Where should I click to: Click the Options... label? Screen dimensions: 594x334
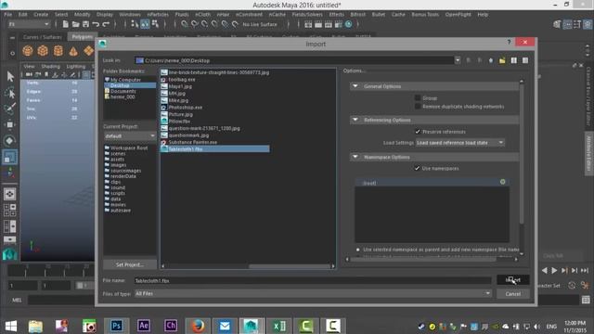coord(354,71)
